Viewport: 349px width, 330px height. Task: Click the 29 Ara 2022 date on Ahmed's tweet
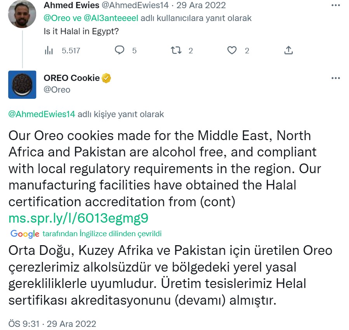click(201, 5)
